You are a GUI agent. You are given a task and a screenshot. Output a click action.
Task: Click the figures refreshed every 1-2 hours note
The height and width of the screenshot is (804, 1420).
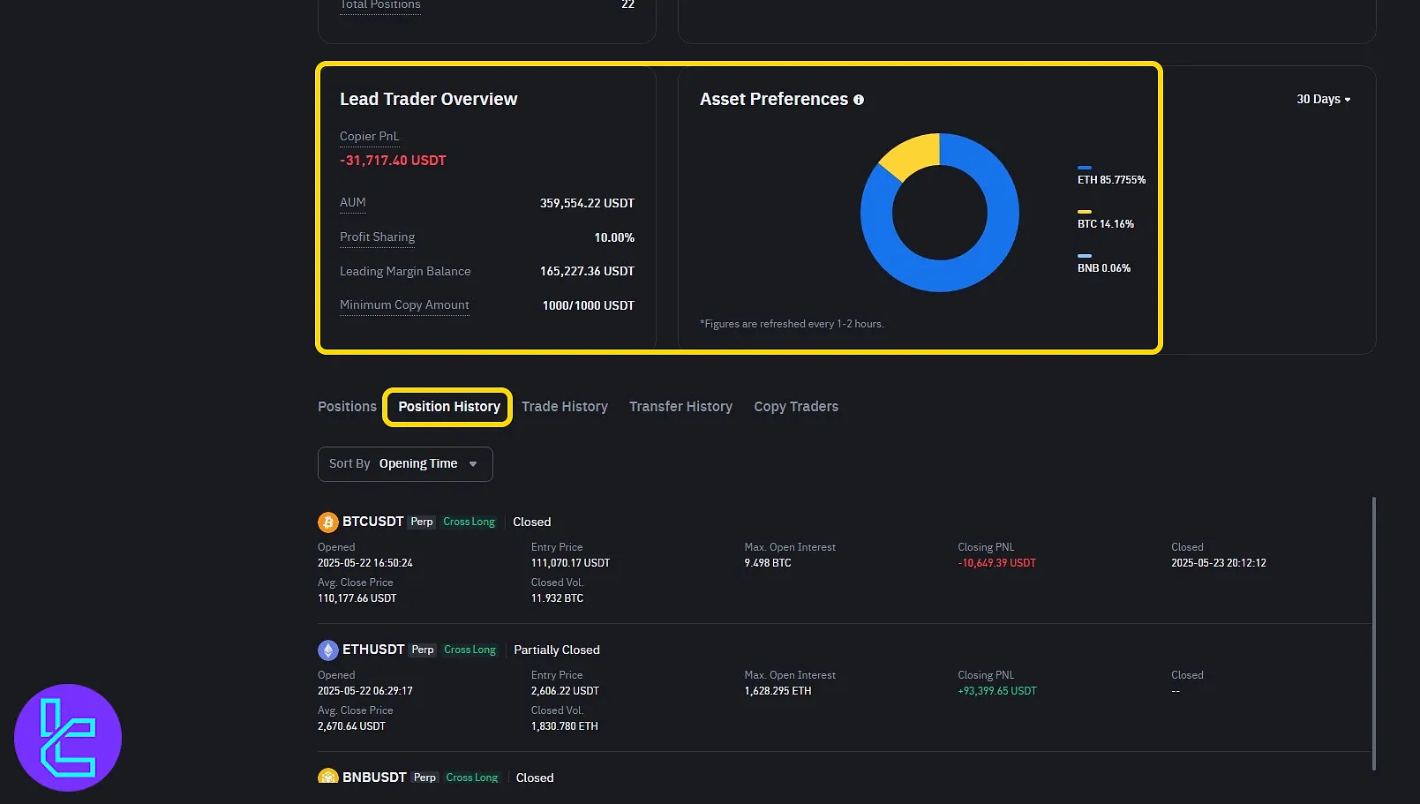pyautogui.click(x=792, y=325)
